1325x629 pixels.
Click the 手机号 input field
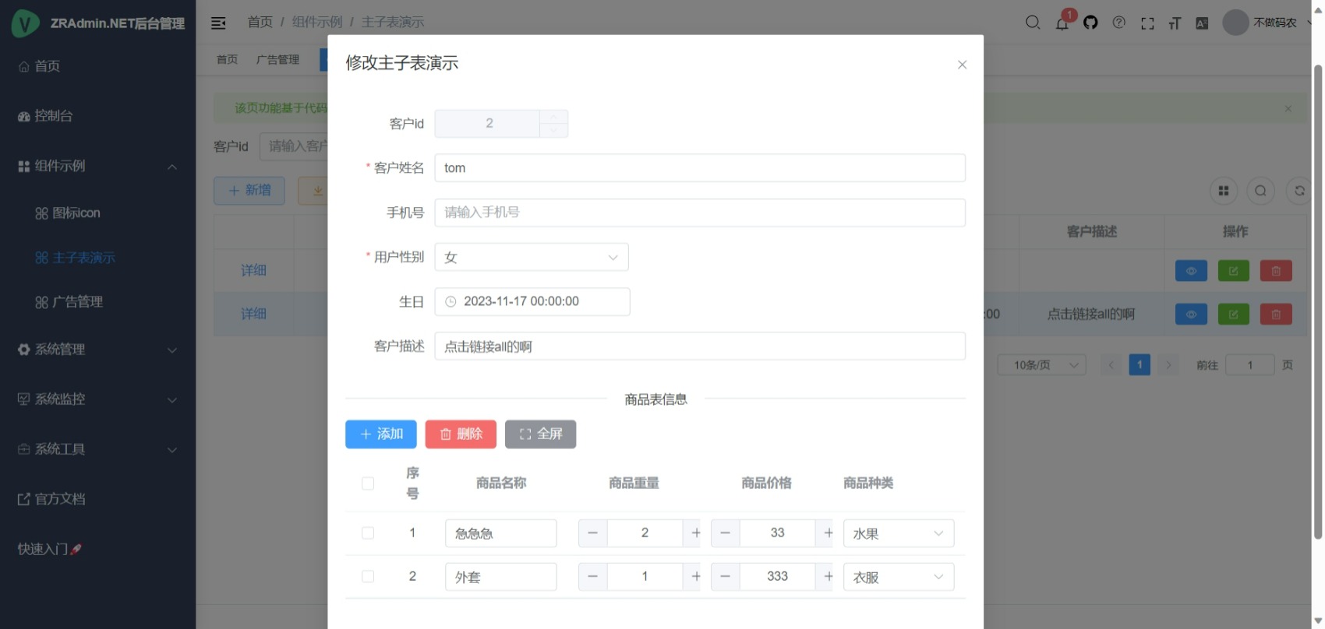point(699,213)
